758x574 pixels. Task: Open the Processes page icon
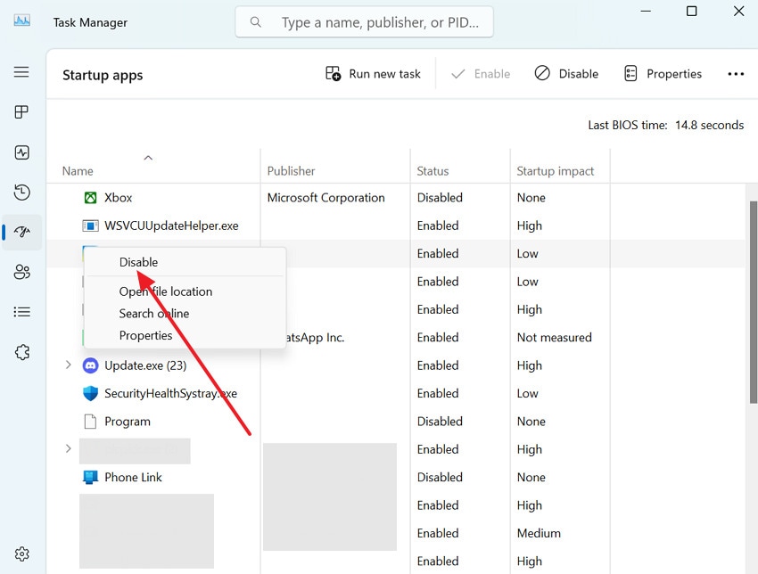click(x=21, y=111)
